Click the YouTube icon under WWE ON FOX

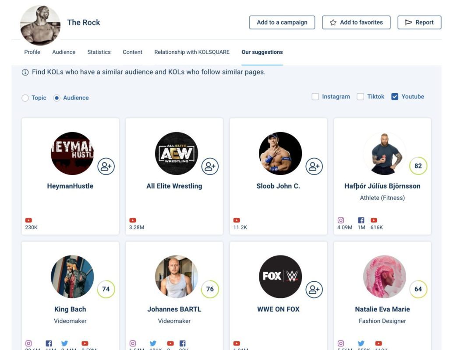[237, 343]
